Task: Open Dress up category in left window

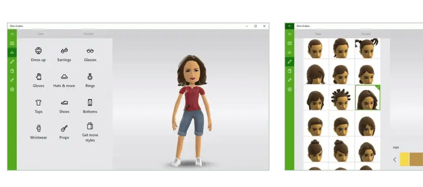Action: pos(38,54)
